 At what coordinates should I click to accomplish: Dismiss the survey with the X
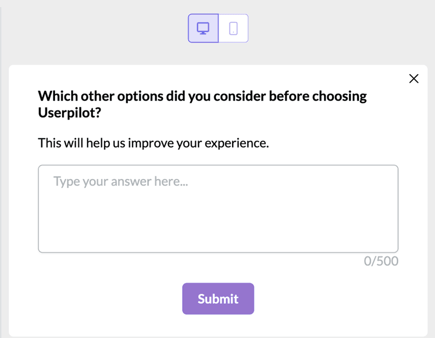point(414,78)
